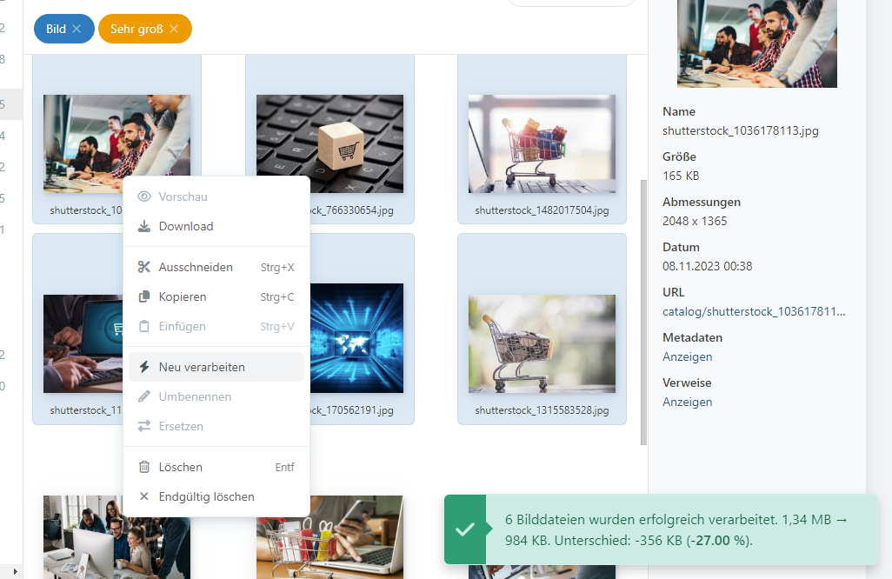This screenshot has height=579, width=892.
Task: Click the large preview image in details panel
Action: (756, 43)
